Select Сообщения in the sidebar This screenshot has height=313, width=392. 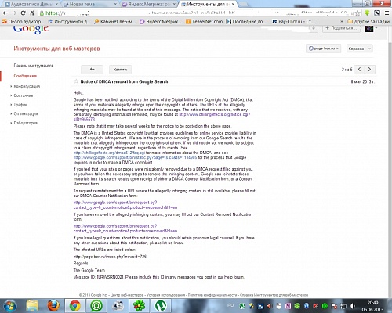tap(25, 76)
